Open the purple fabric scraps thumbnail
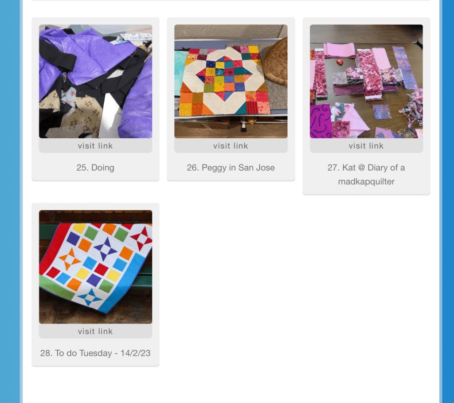 click(95, 81)
